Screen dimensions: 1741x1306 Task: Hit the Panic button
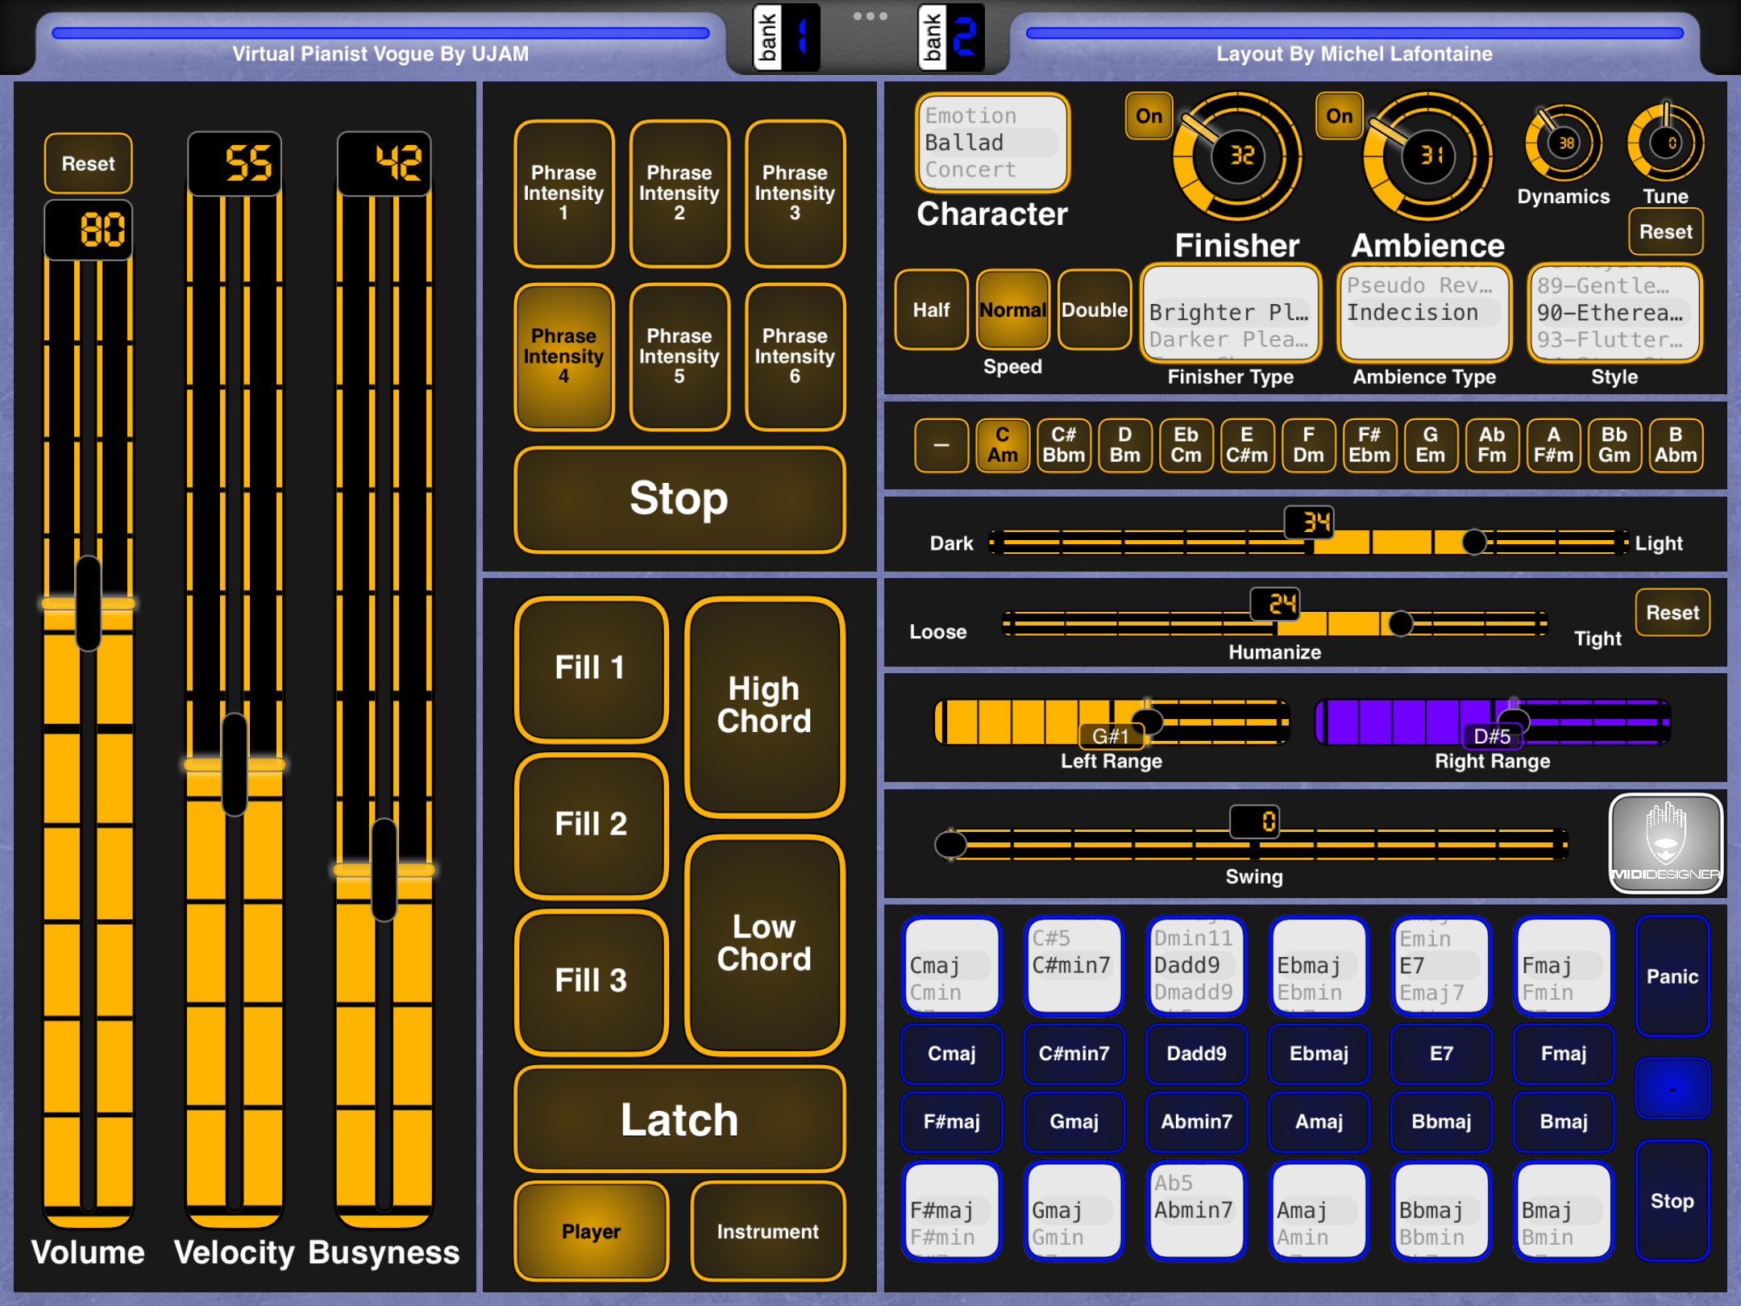1672,976
